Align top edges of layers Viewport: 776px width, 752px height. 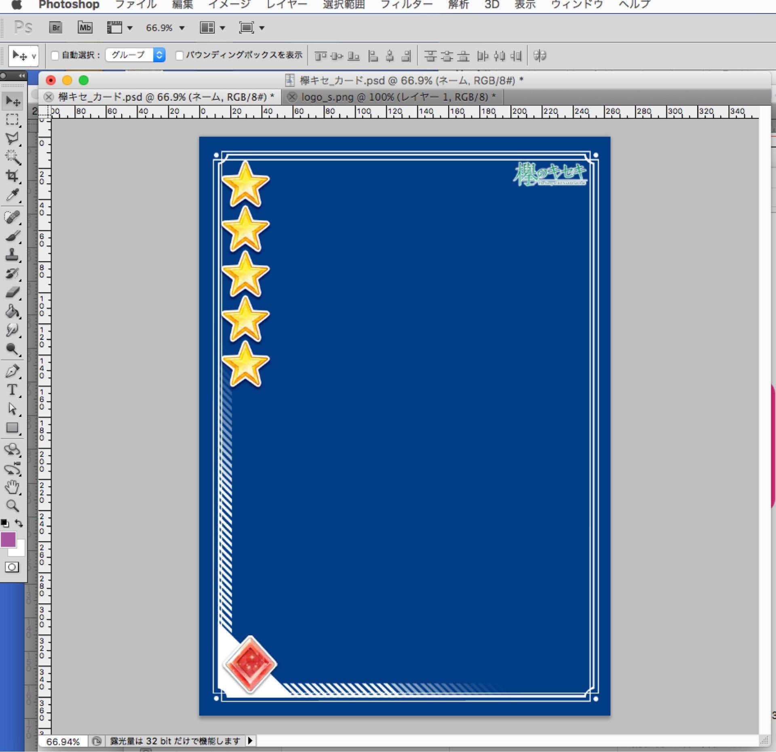click(x=321, y=56)
